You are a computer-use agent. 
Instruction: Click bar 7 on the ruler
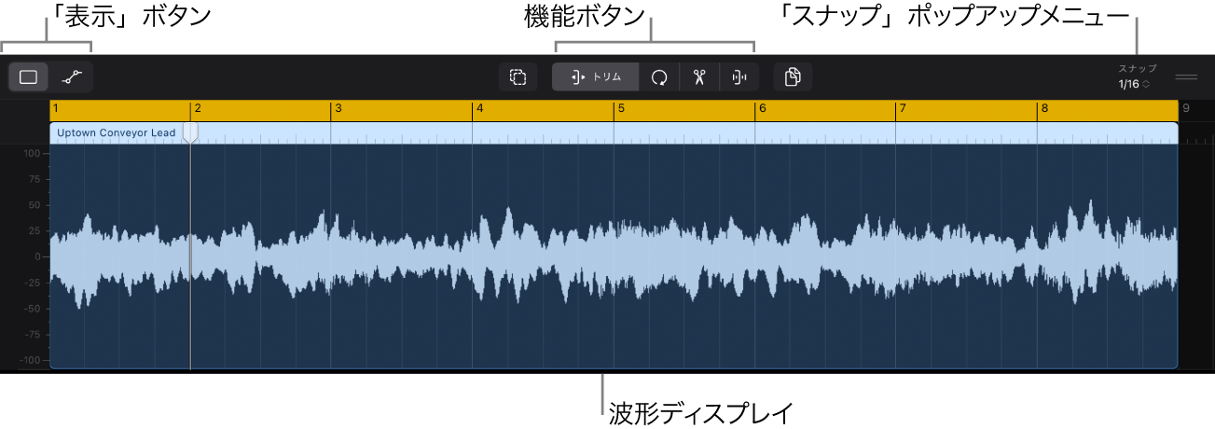pyautogui.click(x=903, y=109)
